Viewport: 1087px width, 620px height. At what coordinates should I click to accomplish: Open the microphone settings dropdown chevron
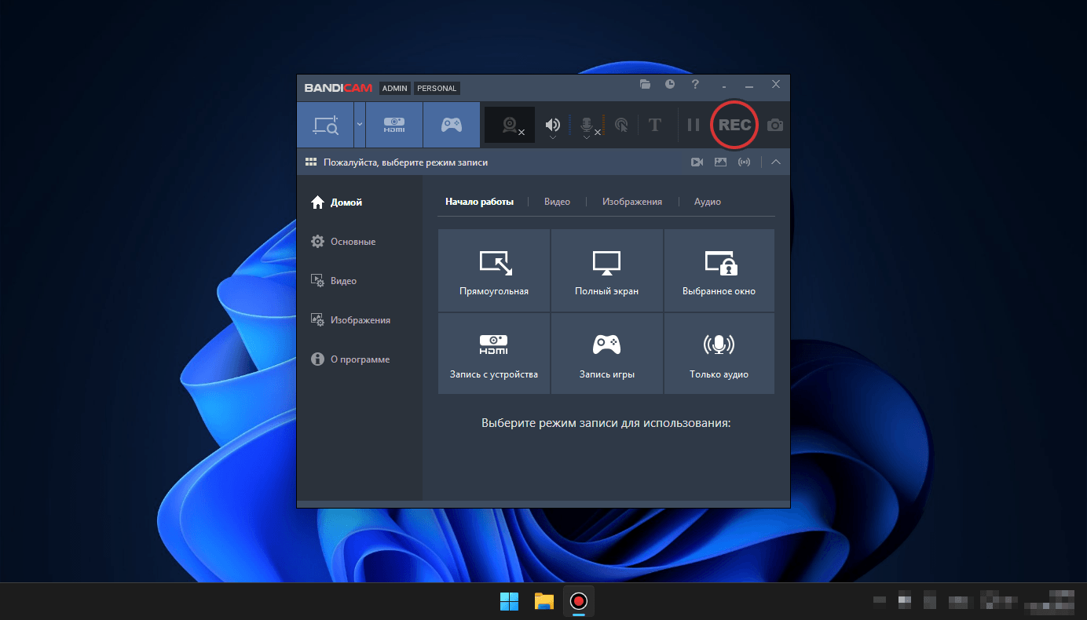click(586, 137)
